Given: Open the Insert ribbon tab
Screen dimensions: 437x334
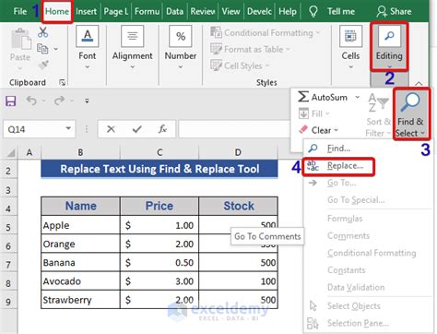Looking at the screenshot, I should pos(86,11).
